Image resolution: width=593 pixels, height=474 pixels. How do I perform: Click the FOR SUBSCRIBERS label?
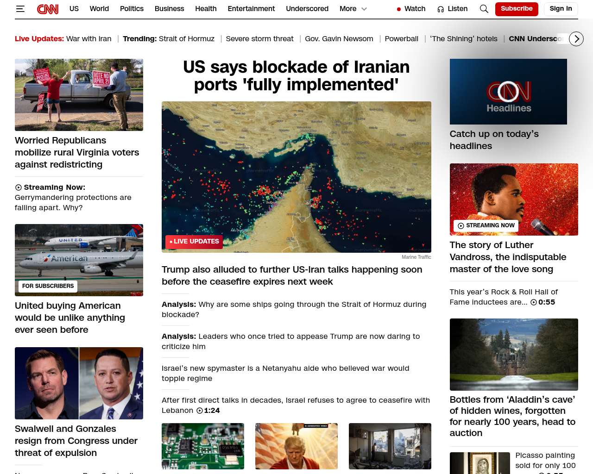[x=48, y=286]
